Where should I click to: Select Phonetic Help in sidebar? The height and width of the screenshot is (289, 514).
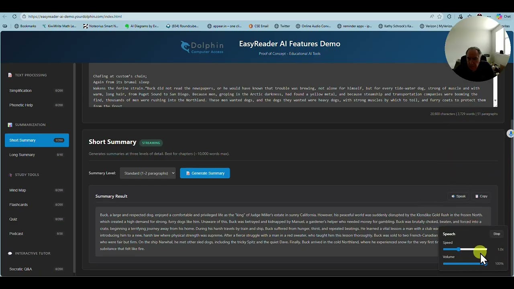click(37, 105)
